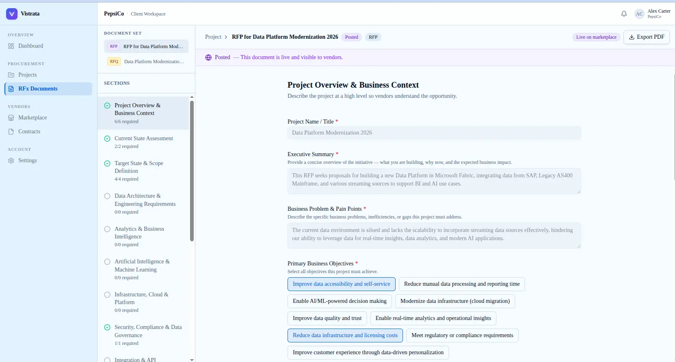Click Alex Carter user name
Image resolution: width=675 pixels, height=362 pixels.
pos(659,11)
